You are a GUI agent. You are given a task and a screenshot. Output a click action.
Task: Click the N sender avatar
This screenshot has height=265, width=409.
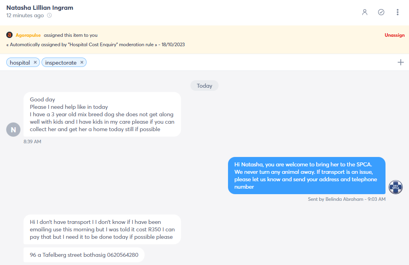pos(13,130)
